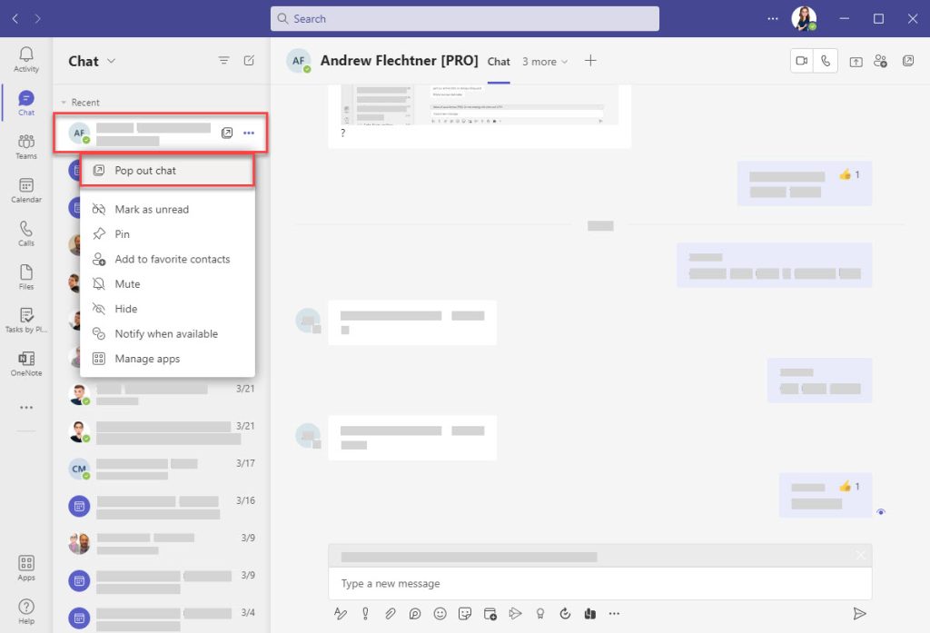Start a video call with Andrew Flechtner
Viewport: 930px width, 633px height.
click(802, 61)
